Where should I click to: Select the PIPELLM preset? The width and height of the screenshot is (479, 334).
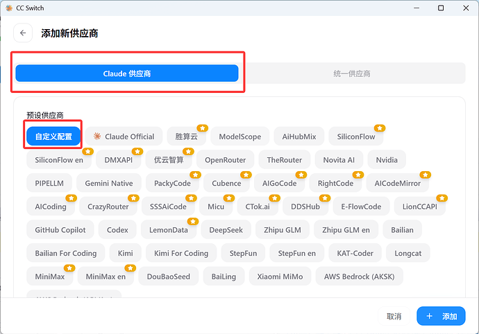pyautogui.click(x=49, y=183)
